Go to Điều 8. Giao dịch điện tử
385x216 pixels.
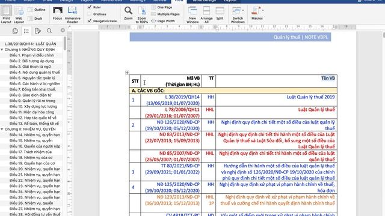[x=31, y=95]
